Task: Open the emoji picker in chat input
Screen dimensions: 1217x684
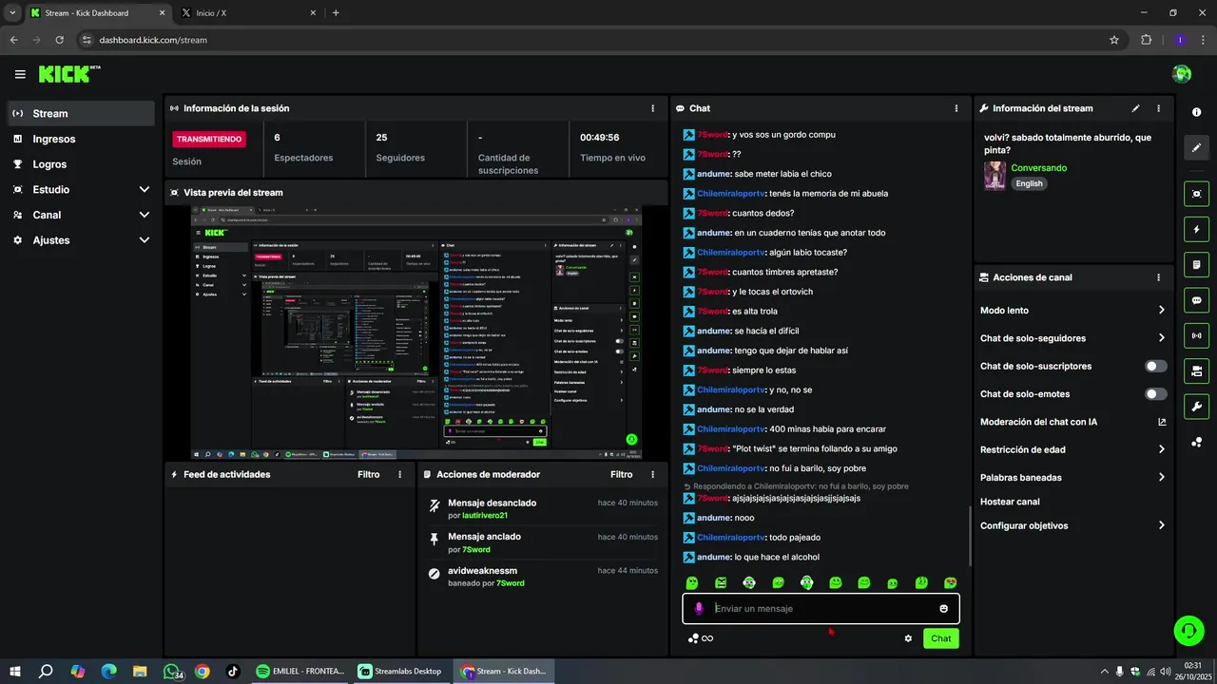Action: click(944, 608)
